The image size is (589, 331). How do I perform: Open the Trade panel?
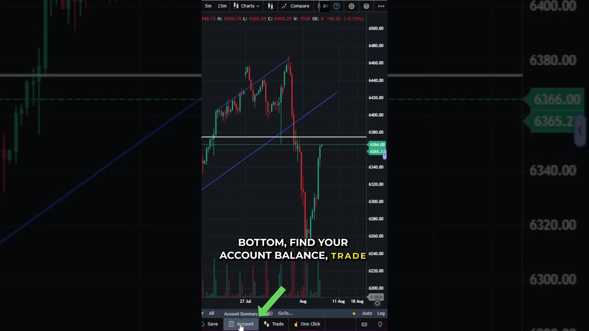pyautogui.click(x=274, y=324)
